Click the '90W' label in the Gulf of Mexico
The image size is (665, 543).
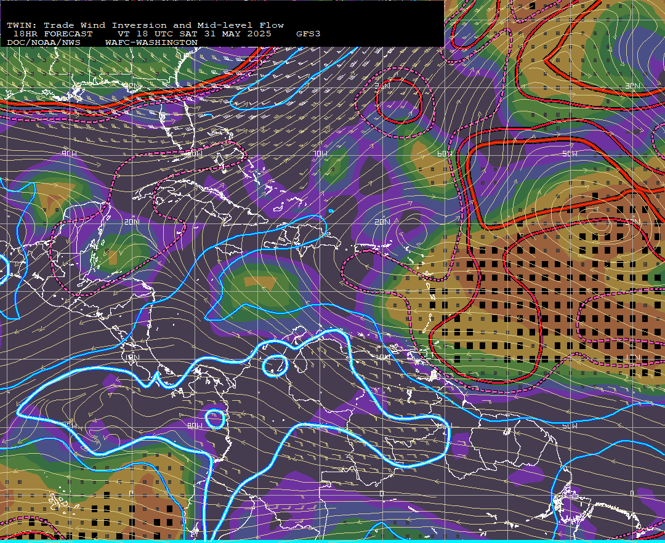pos(69,153)
